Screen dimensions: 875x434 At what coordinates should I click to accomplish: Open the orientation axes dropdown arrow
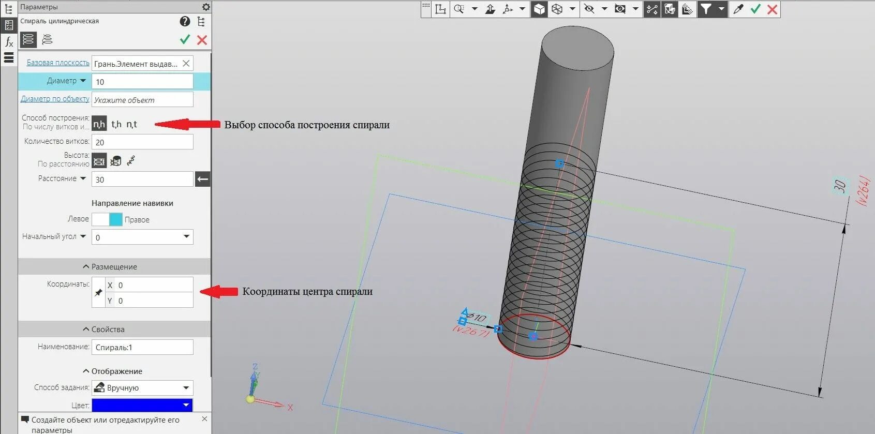[522, 9]
